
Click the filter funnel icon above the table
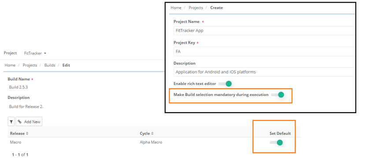click(x=11, y=121)
